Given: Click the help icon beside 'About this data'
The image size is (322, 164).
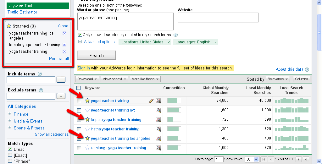Looking at the screenshot, I should click(x=307, y=70).
